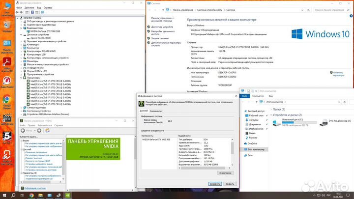This screenshot has height=199, width=354.
Task: Click Информация о системе link in NVIDIA panel
Action: click(35, 188)
